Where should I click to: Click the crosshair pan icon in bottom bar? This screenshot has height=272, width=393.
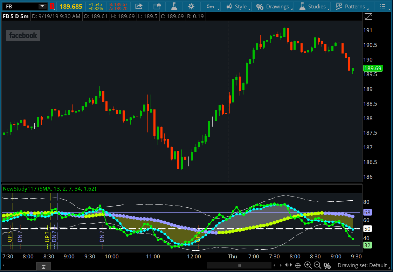coord(298,265)
